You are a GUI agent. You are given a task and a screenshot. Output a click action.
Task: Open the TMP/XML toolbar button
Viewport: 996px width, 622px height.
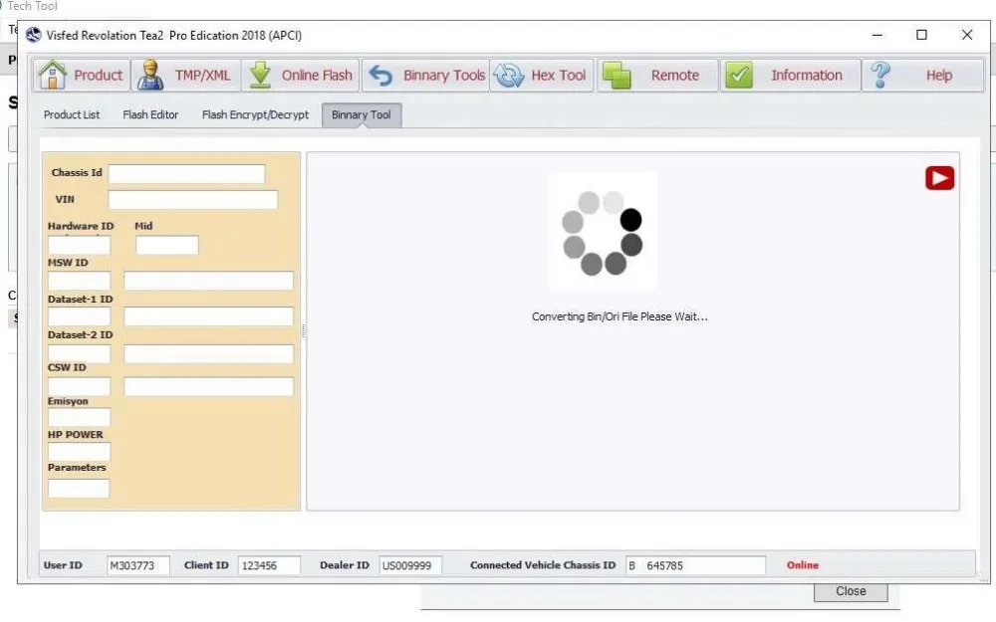tap(186, 75)
